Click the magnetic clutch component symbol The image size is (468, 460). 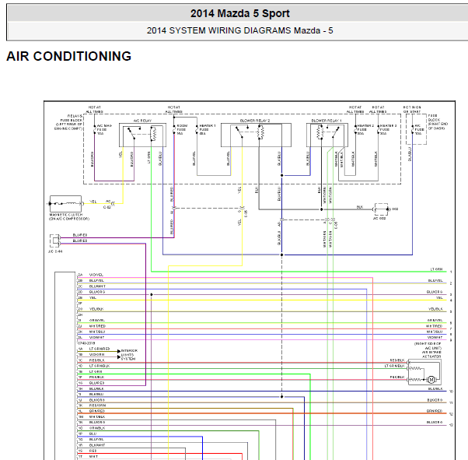click(65, 204)
